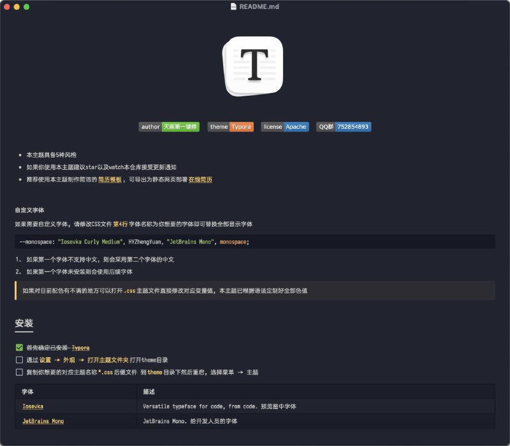Click the 本主题具备5种风格 bullet
The width and height of the screenshot is (510, 446).
tap(52, 155)
